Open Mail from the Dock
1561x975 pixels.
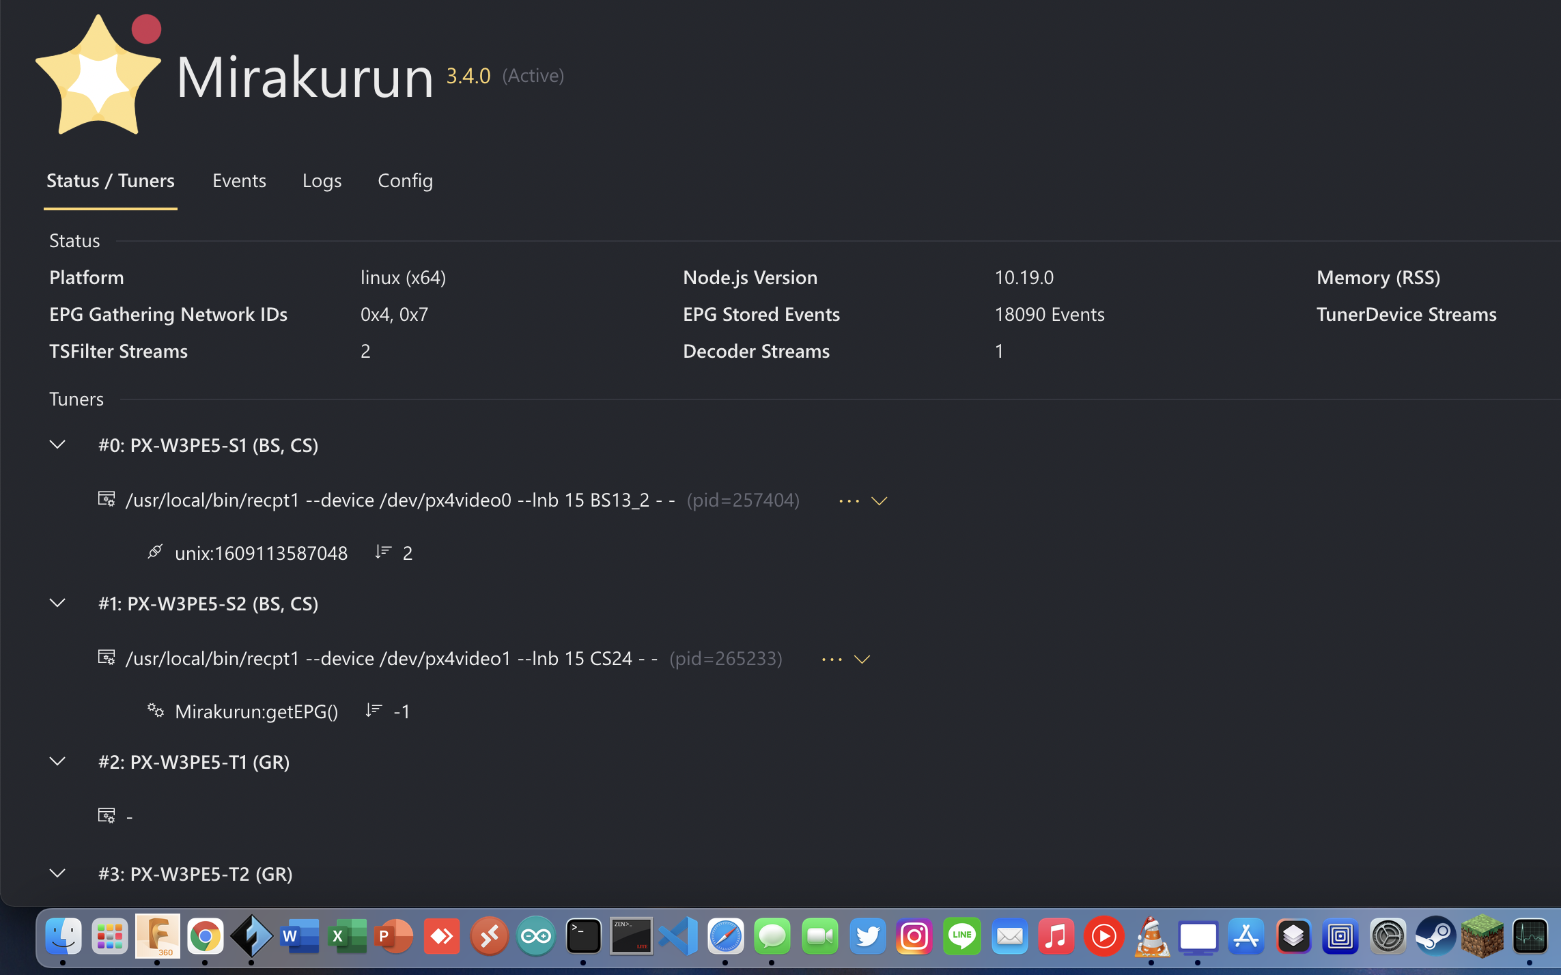pyautogui.click(x=1009, y=937)
